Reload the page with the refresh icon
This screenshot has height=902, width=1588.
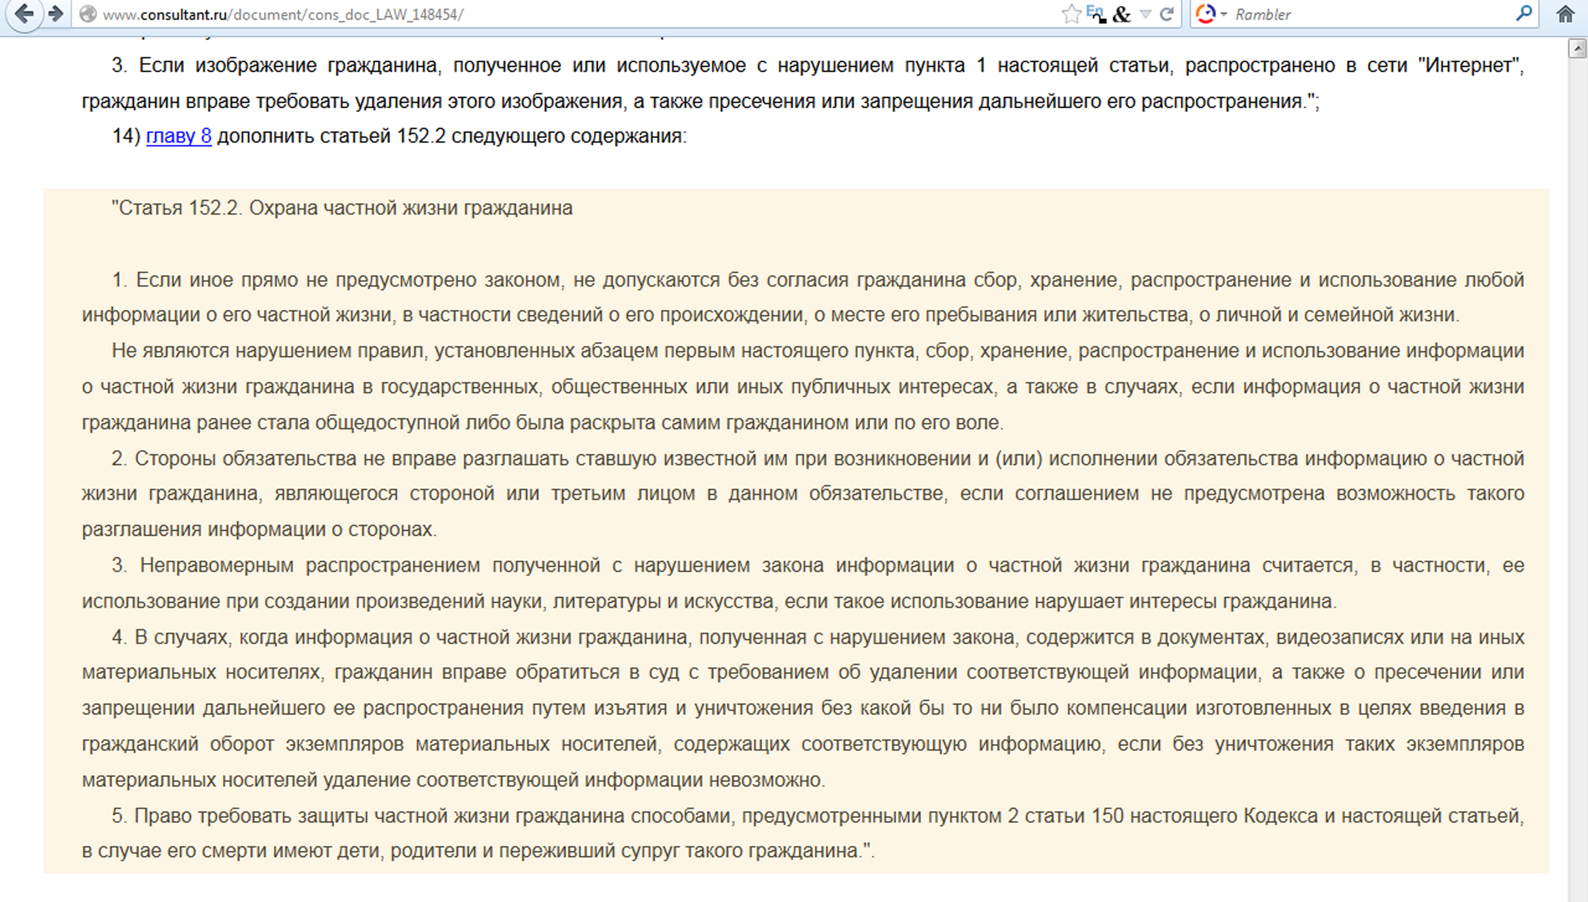point(1167,14)
